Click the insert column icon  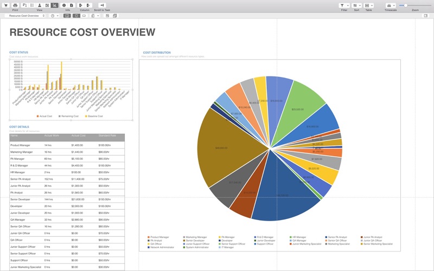(81, 5)
